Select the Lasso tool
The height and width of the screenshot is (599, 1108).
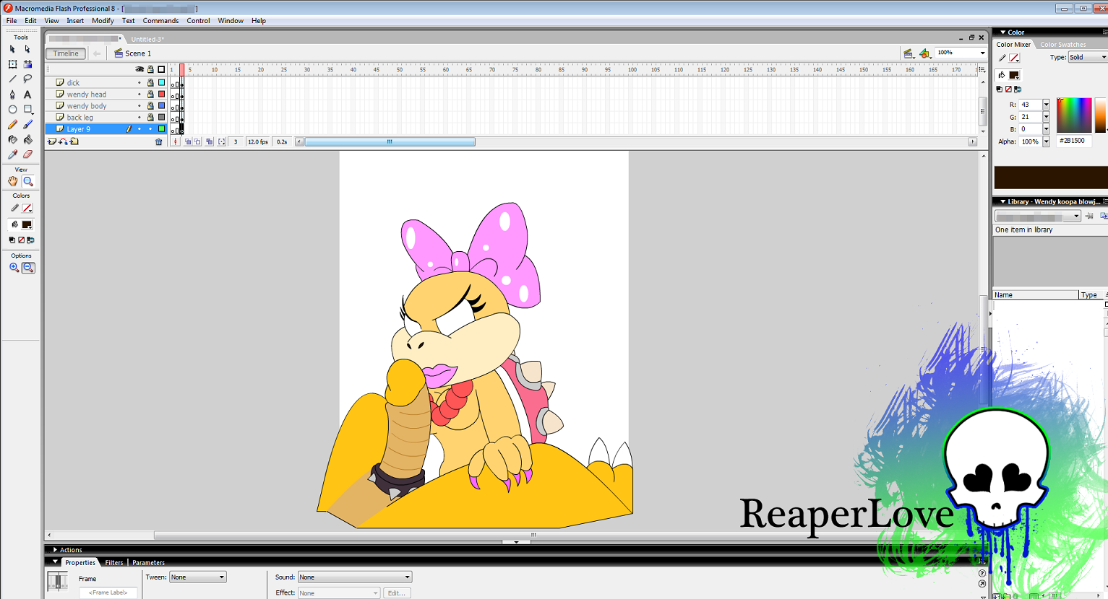tap(27, 79)
